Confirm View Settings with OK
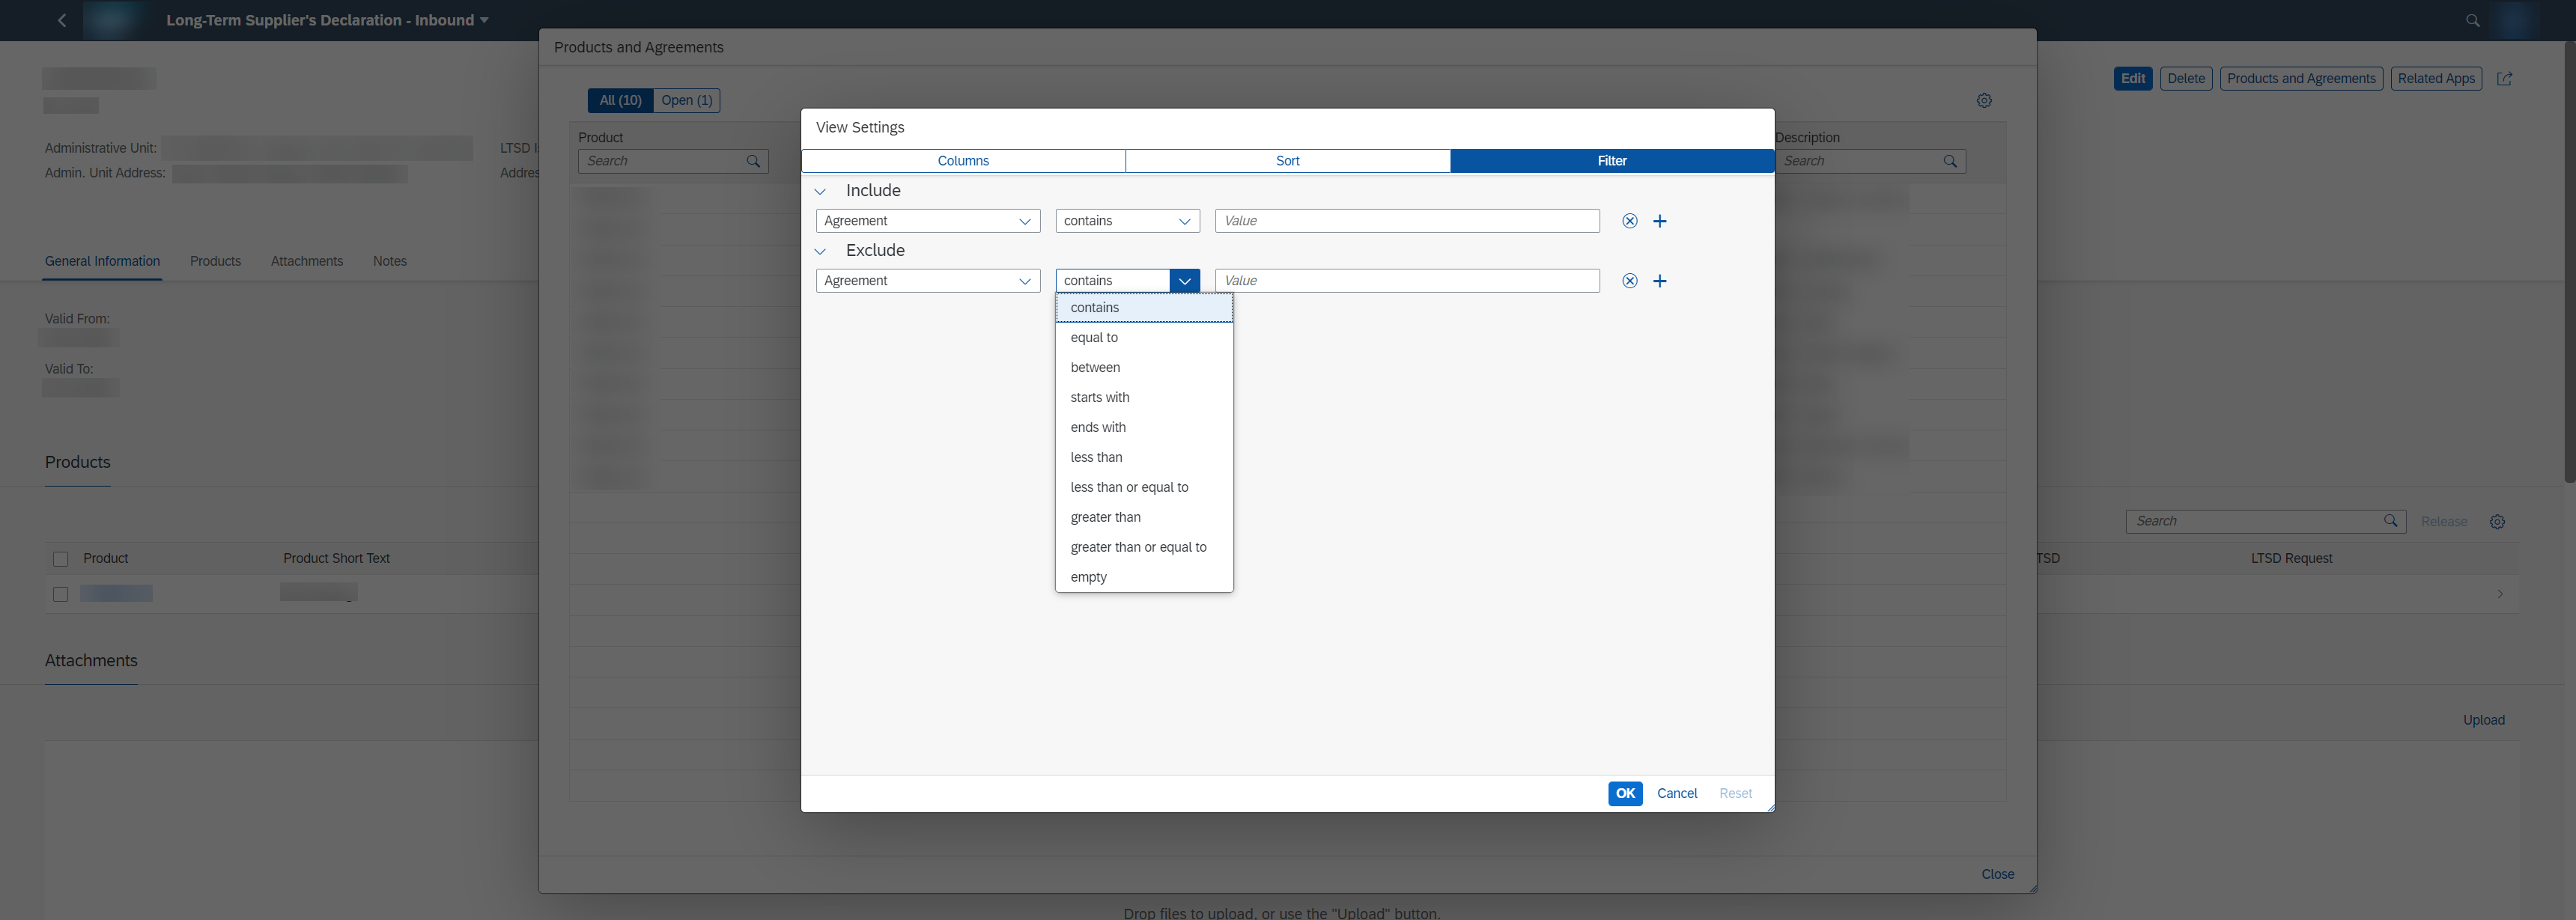Screen dimensions: 2576x920 (1625, 794)
